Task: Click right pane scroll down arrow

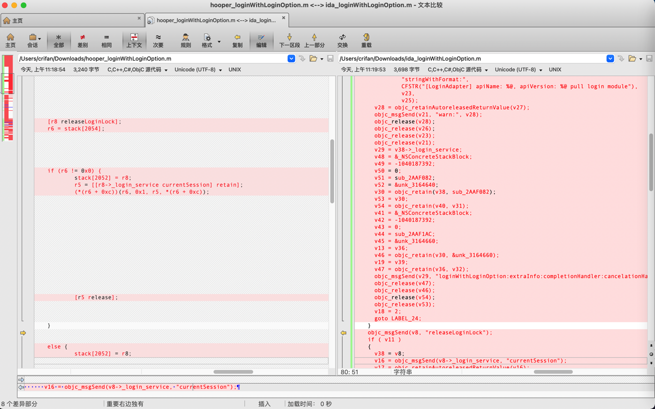Action: [x=651, y=363]
